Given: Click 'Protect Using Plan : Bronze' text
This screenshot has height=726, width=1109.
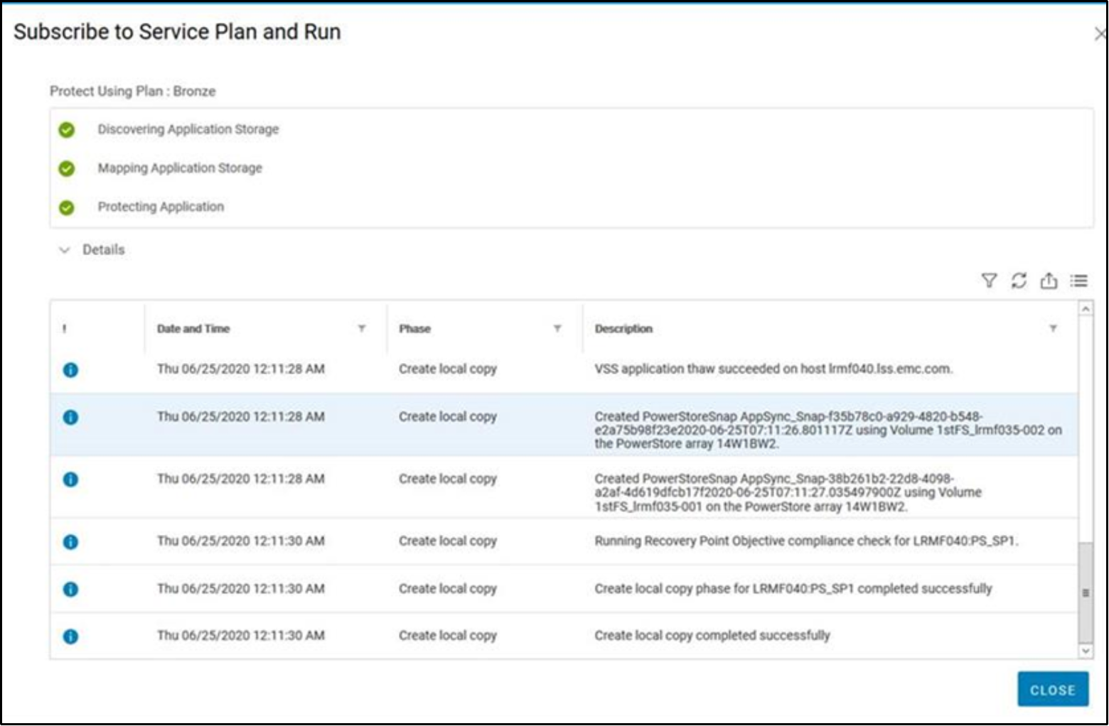Looking at the screenshot, I should pyautogui.click(x=133, y=92).
